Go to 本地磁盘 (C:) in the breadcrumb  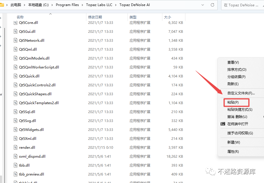tap(38, 5)
